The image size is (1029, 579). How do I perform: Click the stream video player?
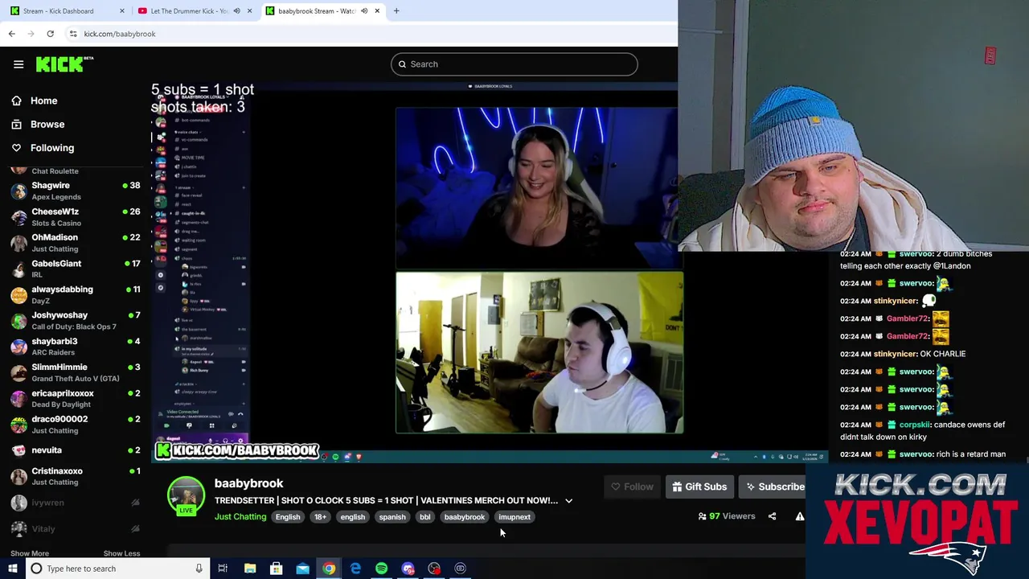point(490,271)
